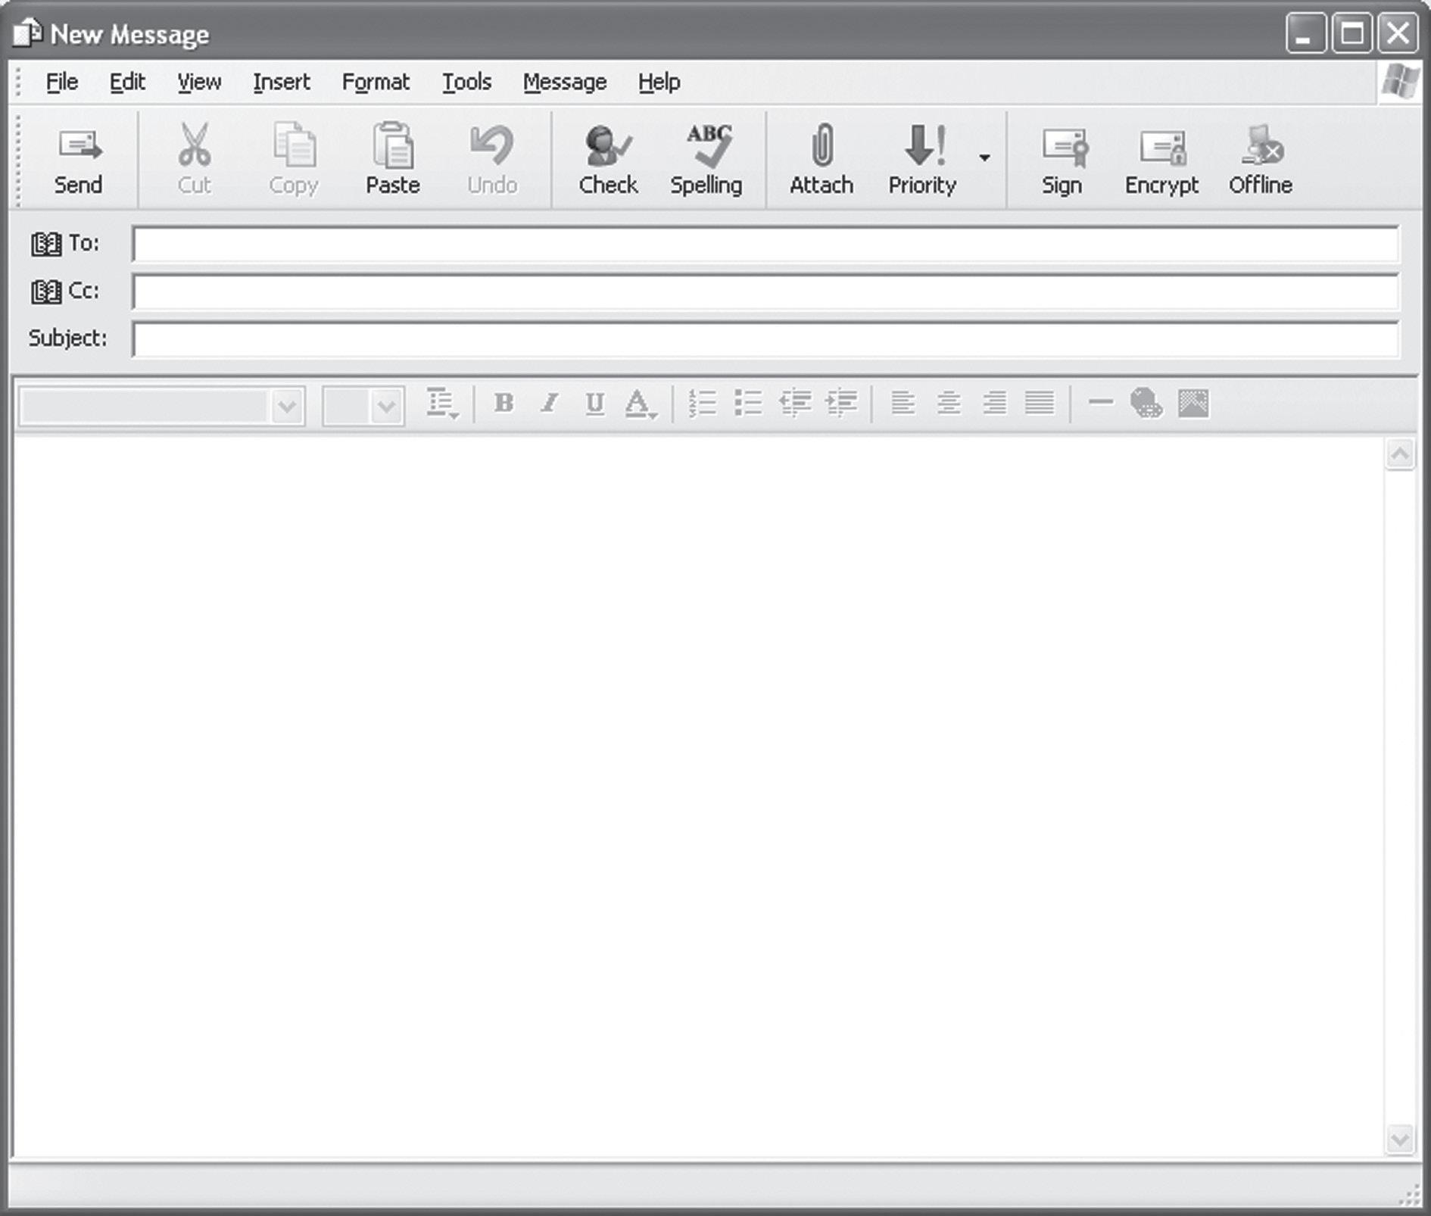This screenshot has height=1216, width=1431.
Task: Open the Format menu
Action: click(x=376, y=82)
